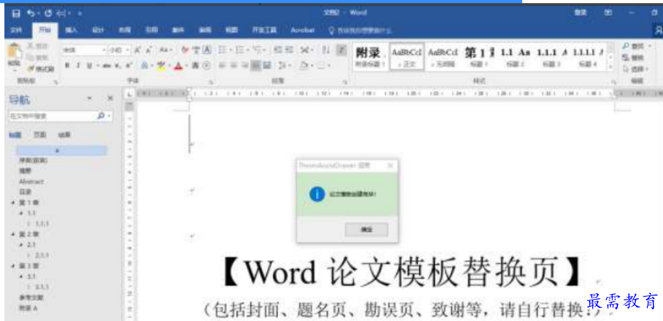Image resolution: width=663 pixels, height=321 pixels.
Task: Click the Undo arrow icon
Action: coord(30,14)
